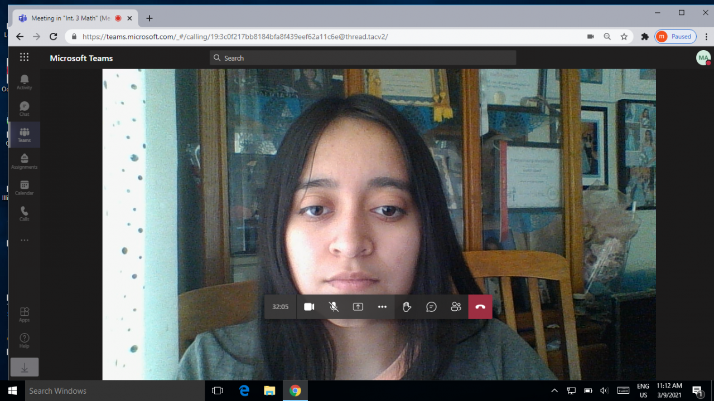
Task: Hang up the meeting call
Action: (x=480, y=307)
